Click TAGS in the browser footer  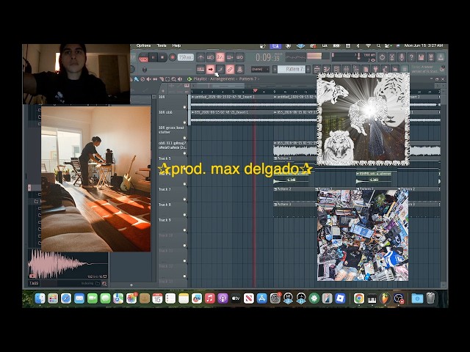[34, 283]
